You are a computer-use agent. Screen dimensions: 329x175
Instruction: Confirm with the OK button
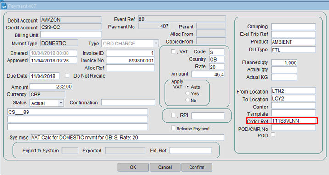[x=133, y=167]
